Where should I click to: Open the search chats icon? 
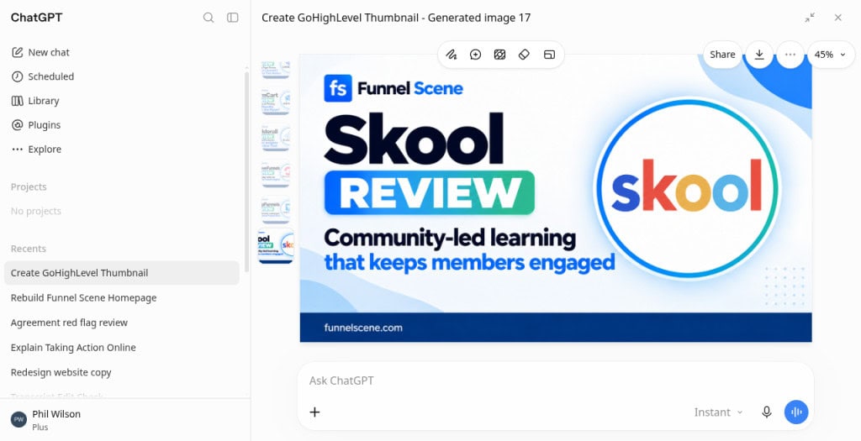209,18
